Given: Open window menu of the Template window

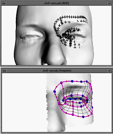Looking at the screenshot, I should point(4,71).
